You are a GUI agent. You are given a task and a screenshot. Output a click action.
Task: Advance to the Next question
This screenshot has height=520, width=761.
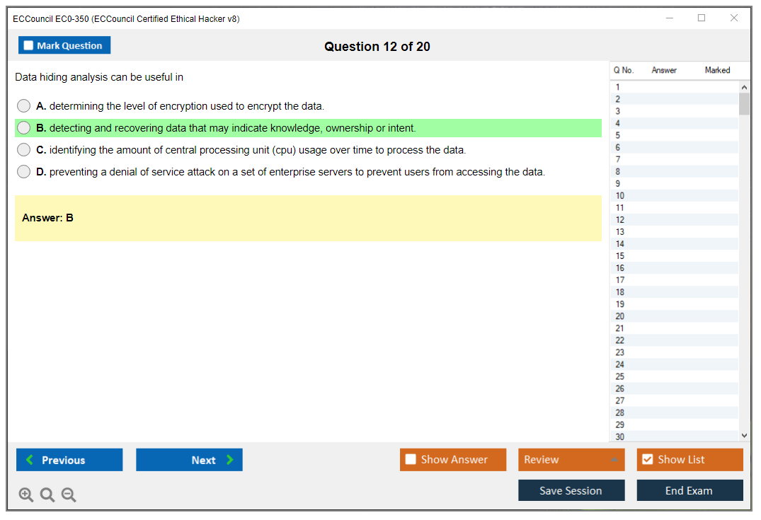[x=189, y=460]
